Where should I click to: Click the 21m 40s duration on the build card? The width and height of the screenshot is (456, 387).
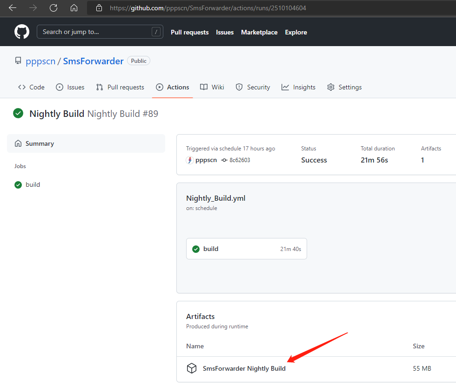(x=290, y=249)
